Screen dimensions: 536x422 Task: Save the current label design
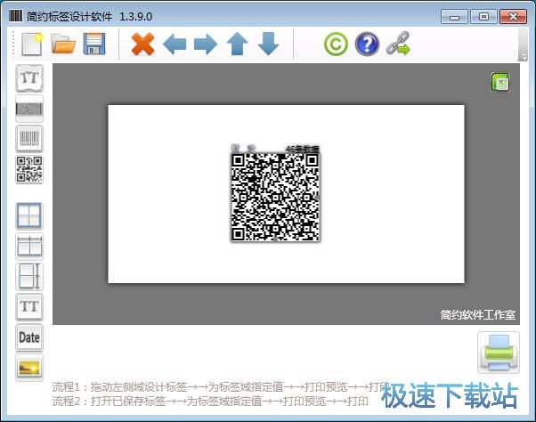93,43
